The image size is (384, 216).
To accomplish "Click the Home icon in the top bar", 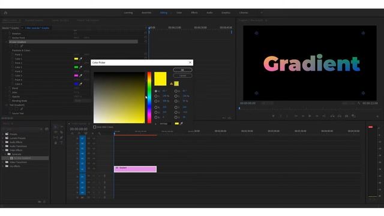I will click(5, 13).
